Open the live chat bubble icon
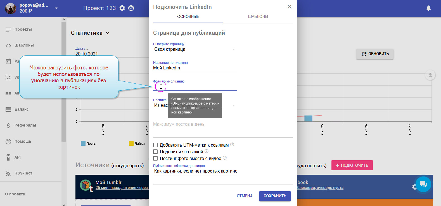Screen dimensions: 441x206 423,184
